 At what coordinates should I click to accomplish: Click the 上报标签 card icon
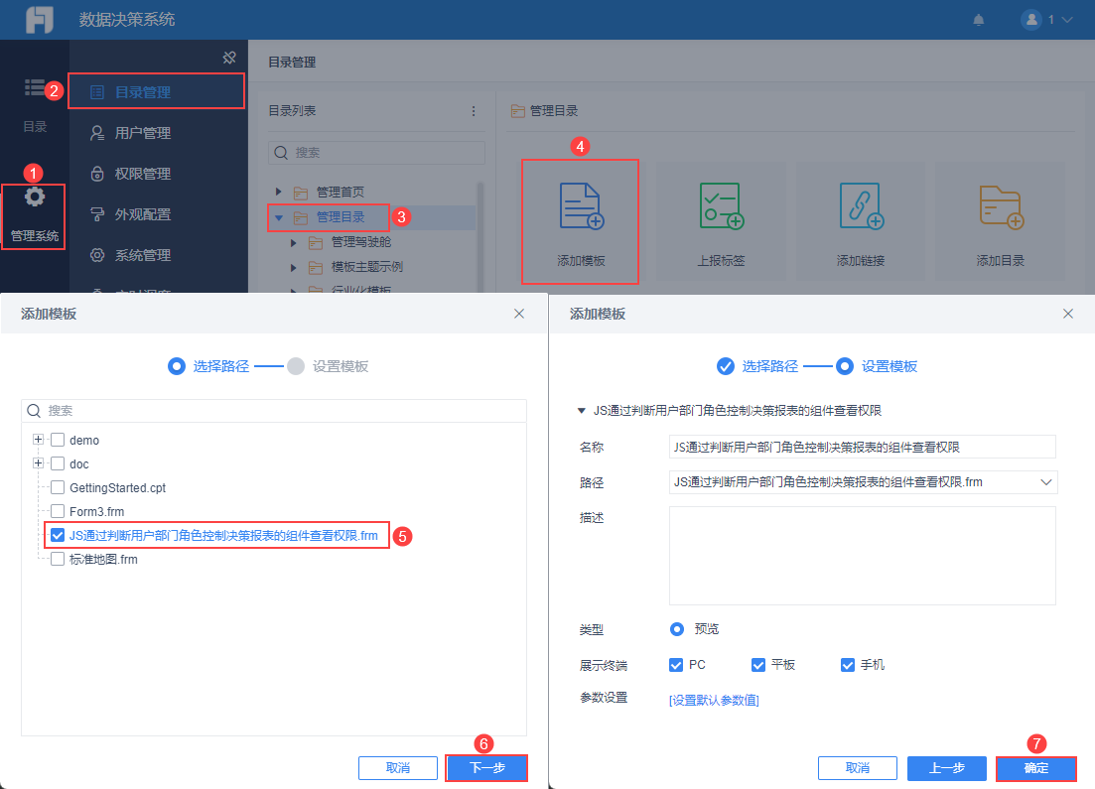coord(721,205)
